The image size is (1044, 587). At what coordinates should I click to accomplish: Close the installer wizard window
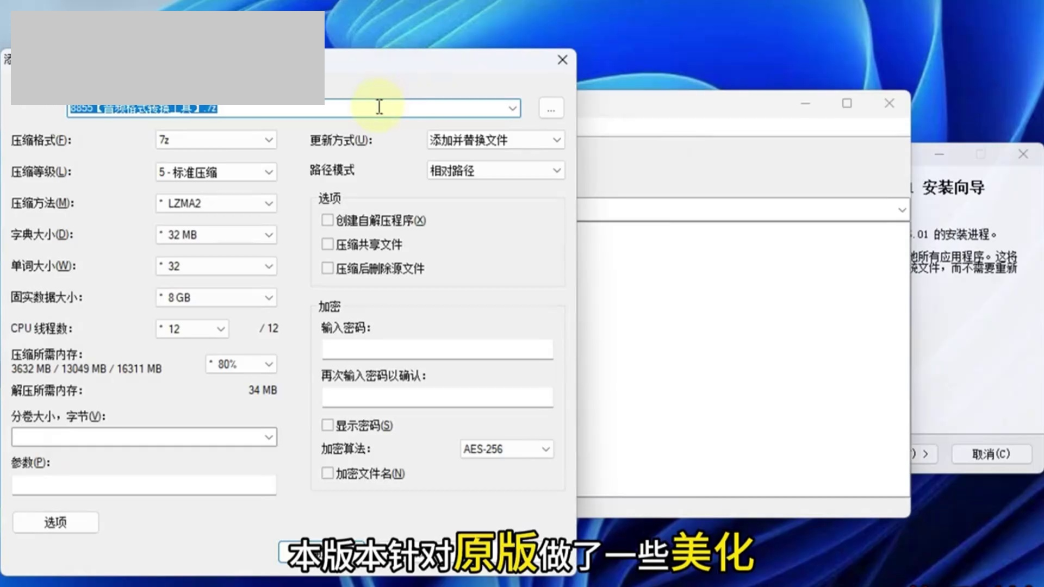(1023, 154)
